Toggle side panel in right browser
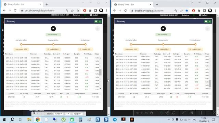The image size is (219, 123). tap(205, 11)
